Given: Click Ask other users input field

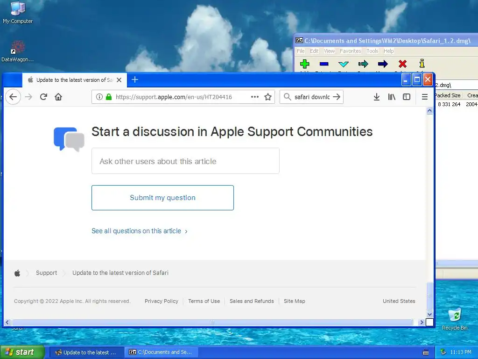Looking at the screenshot, I should click(x=185, y=161).
